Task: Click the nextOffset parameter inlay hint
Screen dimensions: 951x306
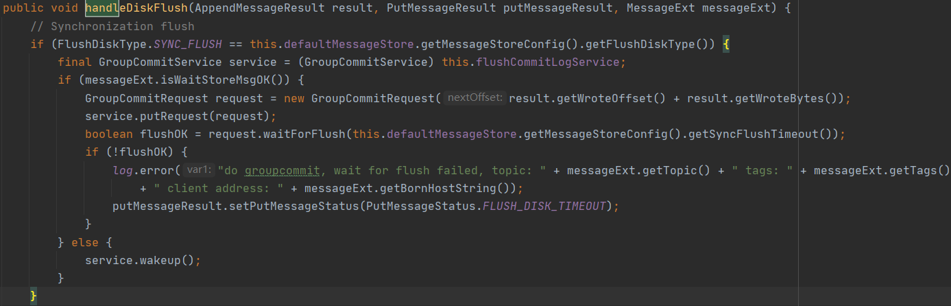Action: 475,98
